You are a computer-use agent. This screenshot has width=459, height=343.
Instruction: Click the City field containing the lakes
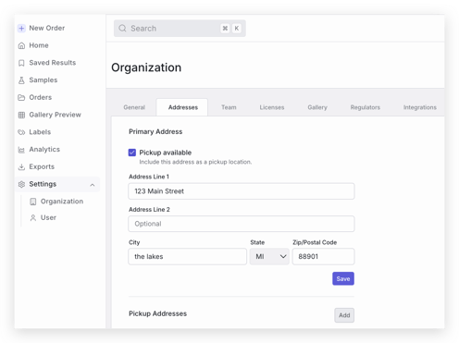(188, 256)
